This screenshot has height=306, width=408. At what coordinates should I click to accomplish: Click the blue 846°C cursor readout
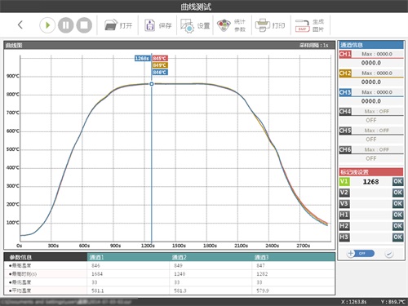160,73
